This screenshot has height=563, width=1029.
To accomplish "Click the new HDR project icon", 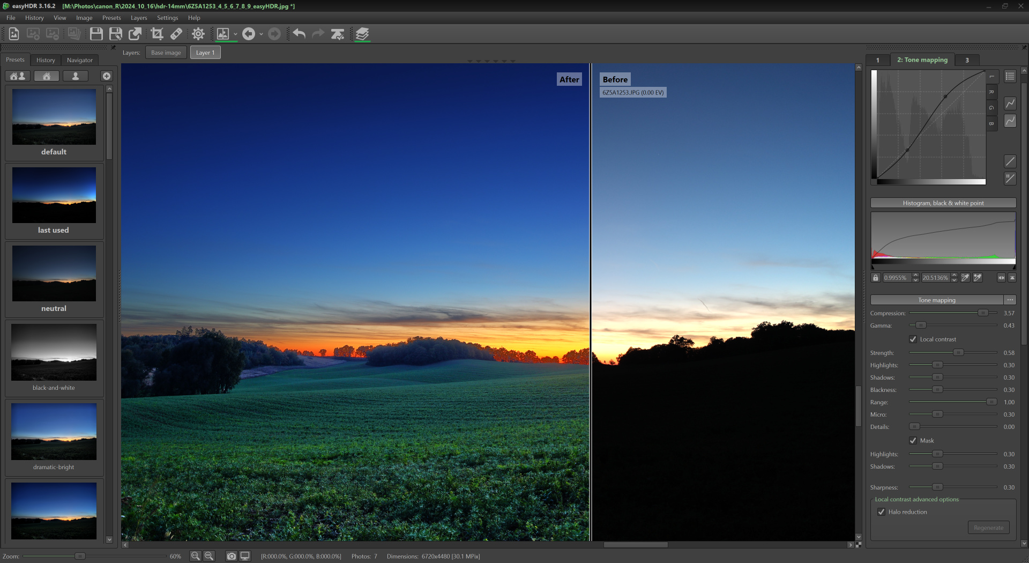I will click(14, 34).
